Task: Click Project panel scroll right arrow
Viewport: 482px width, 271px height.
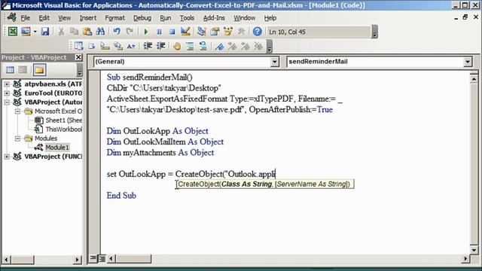Action: pos(77,260)
